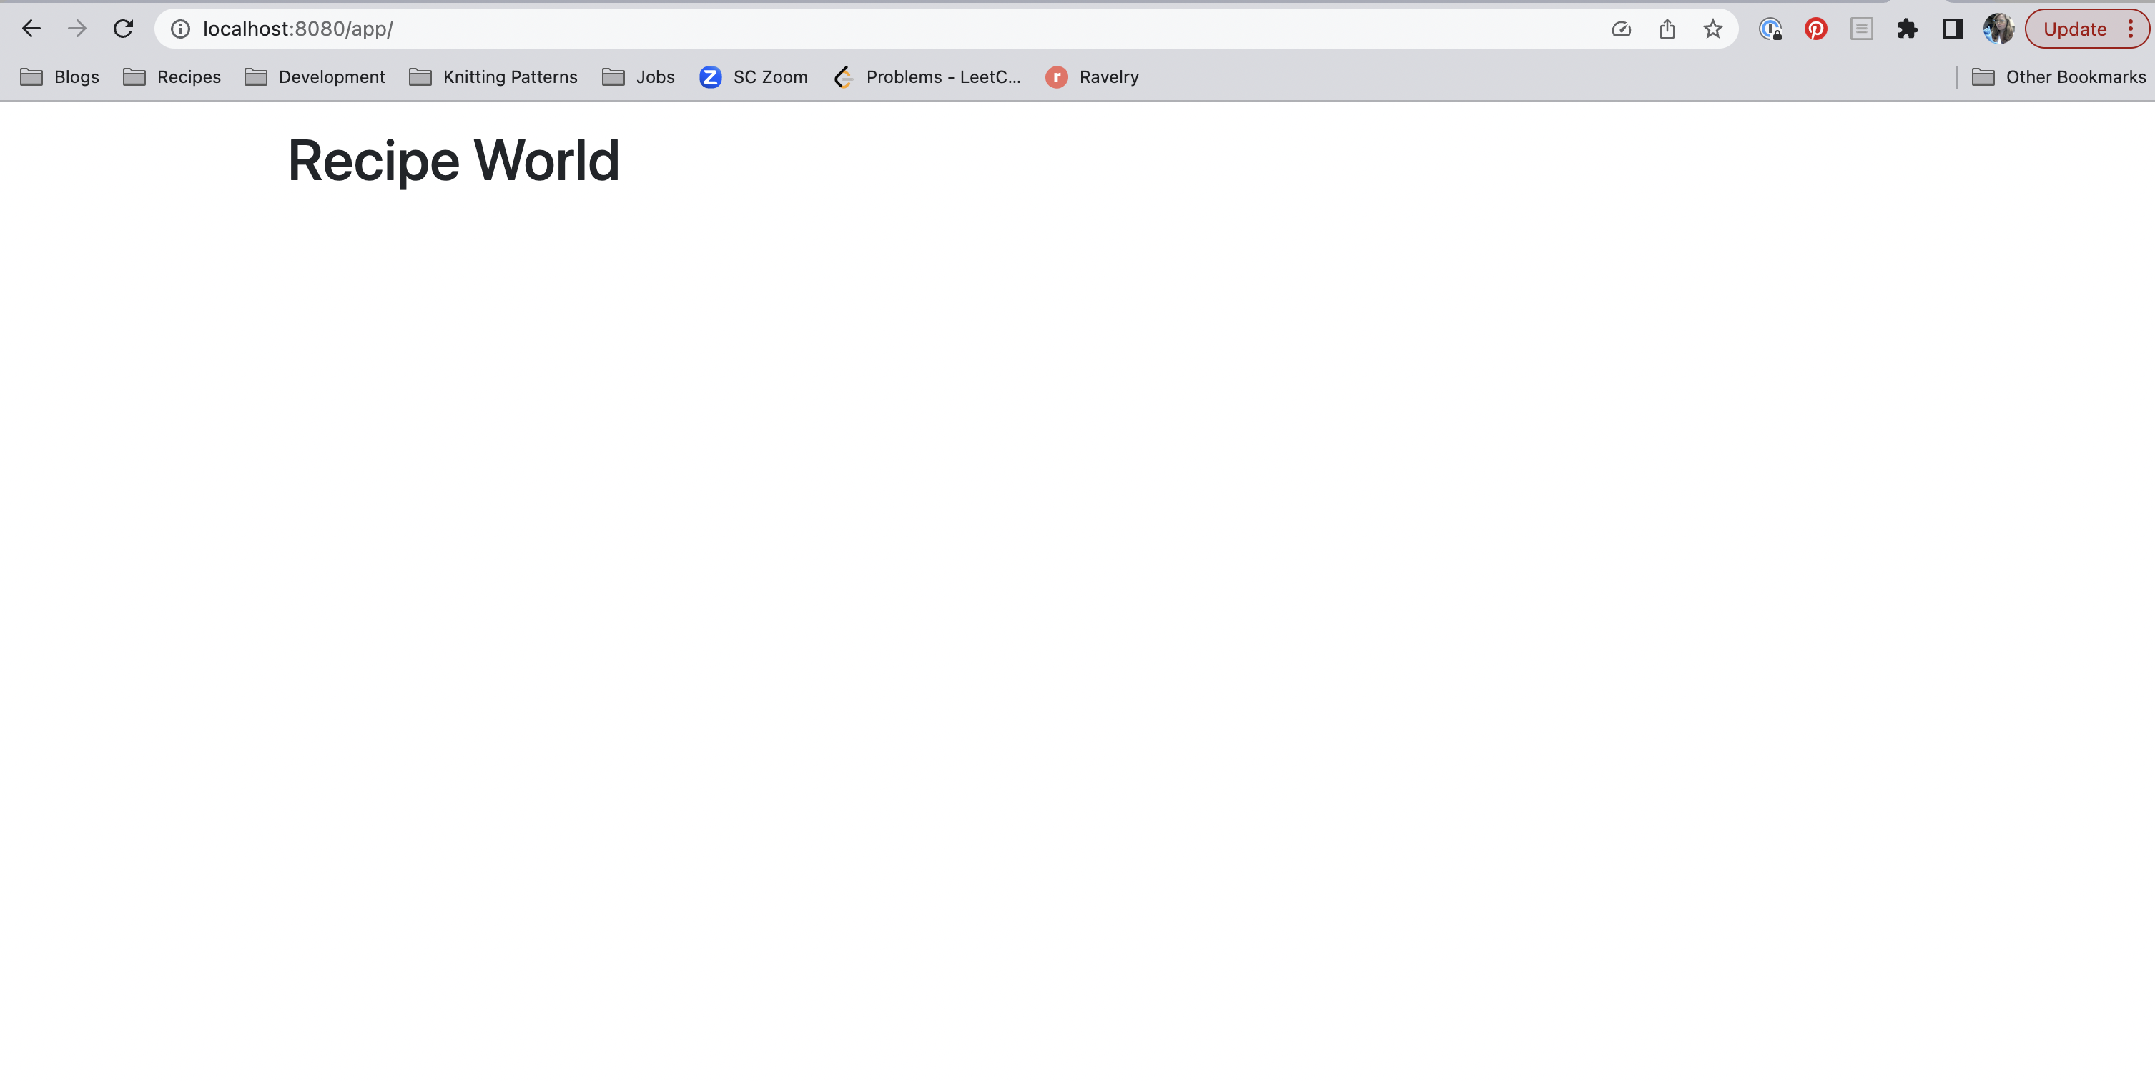The width and height of the screenshot is (2155, 1081).
Task: Click the Update button
Action: (x=2074, y=29)
